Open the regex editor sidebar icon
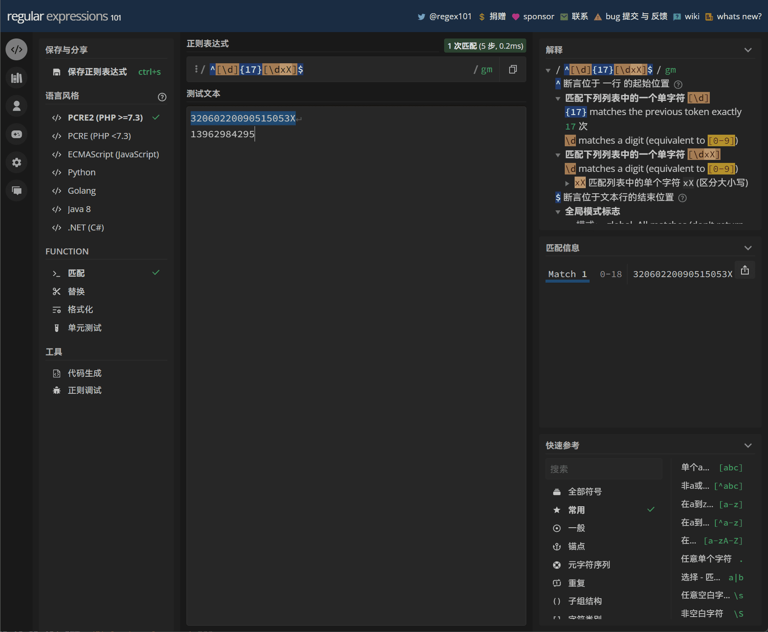The height and width of the screenshot is (632, 768). pyautogui.click(x=17, y=50)
